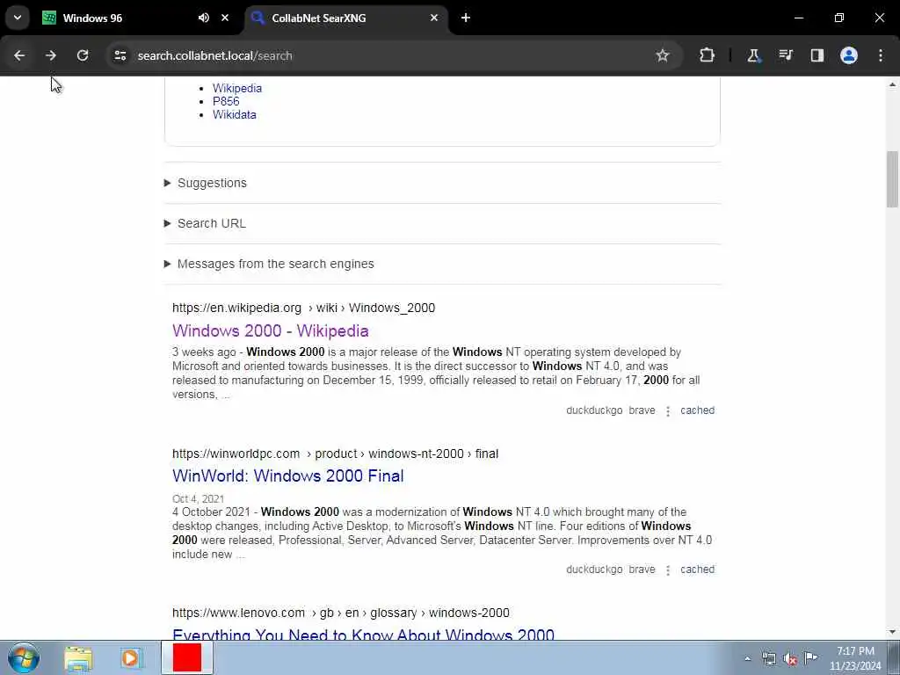
Task: Open the Windows Start menu
Action: [24, 657]
